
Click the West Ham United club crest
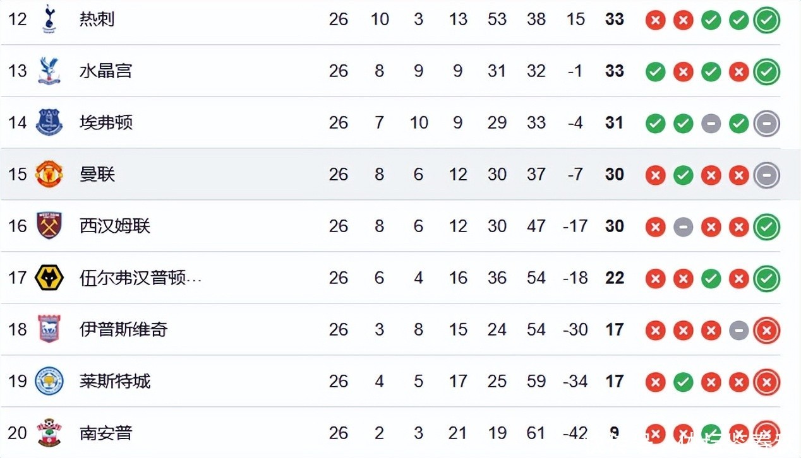pos(49,226)
